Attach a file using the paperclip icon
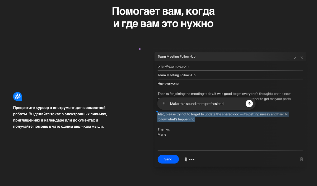This screenshot has height=186, width=317. coord(186,159)
